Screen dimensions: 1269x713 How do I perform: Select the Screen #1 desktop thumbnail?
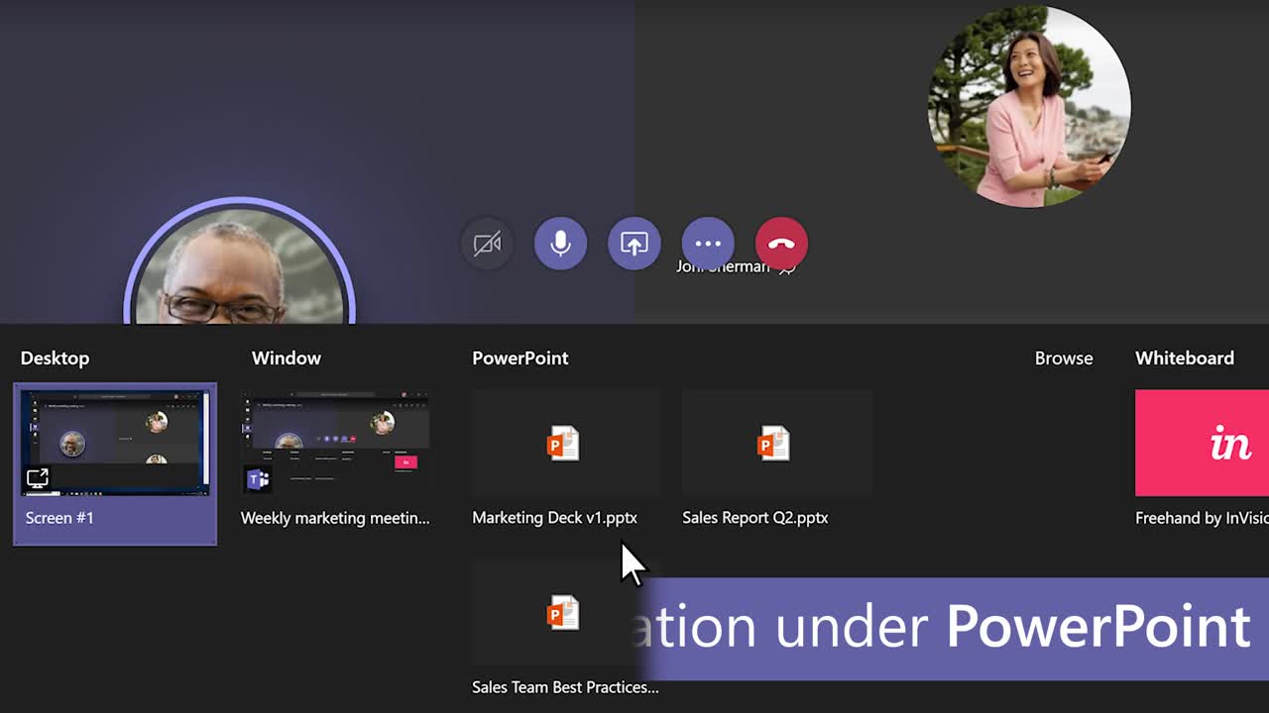click(115, 443)
